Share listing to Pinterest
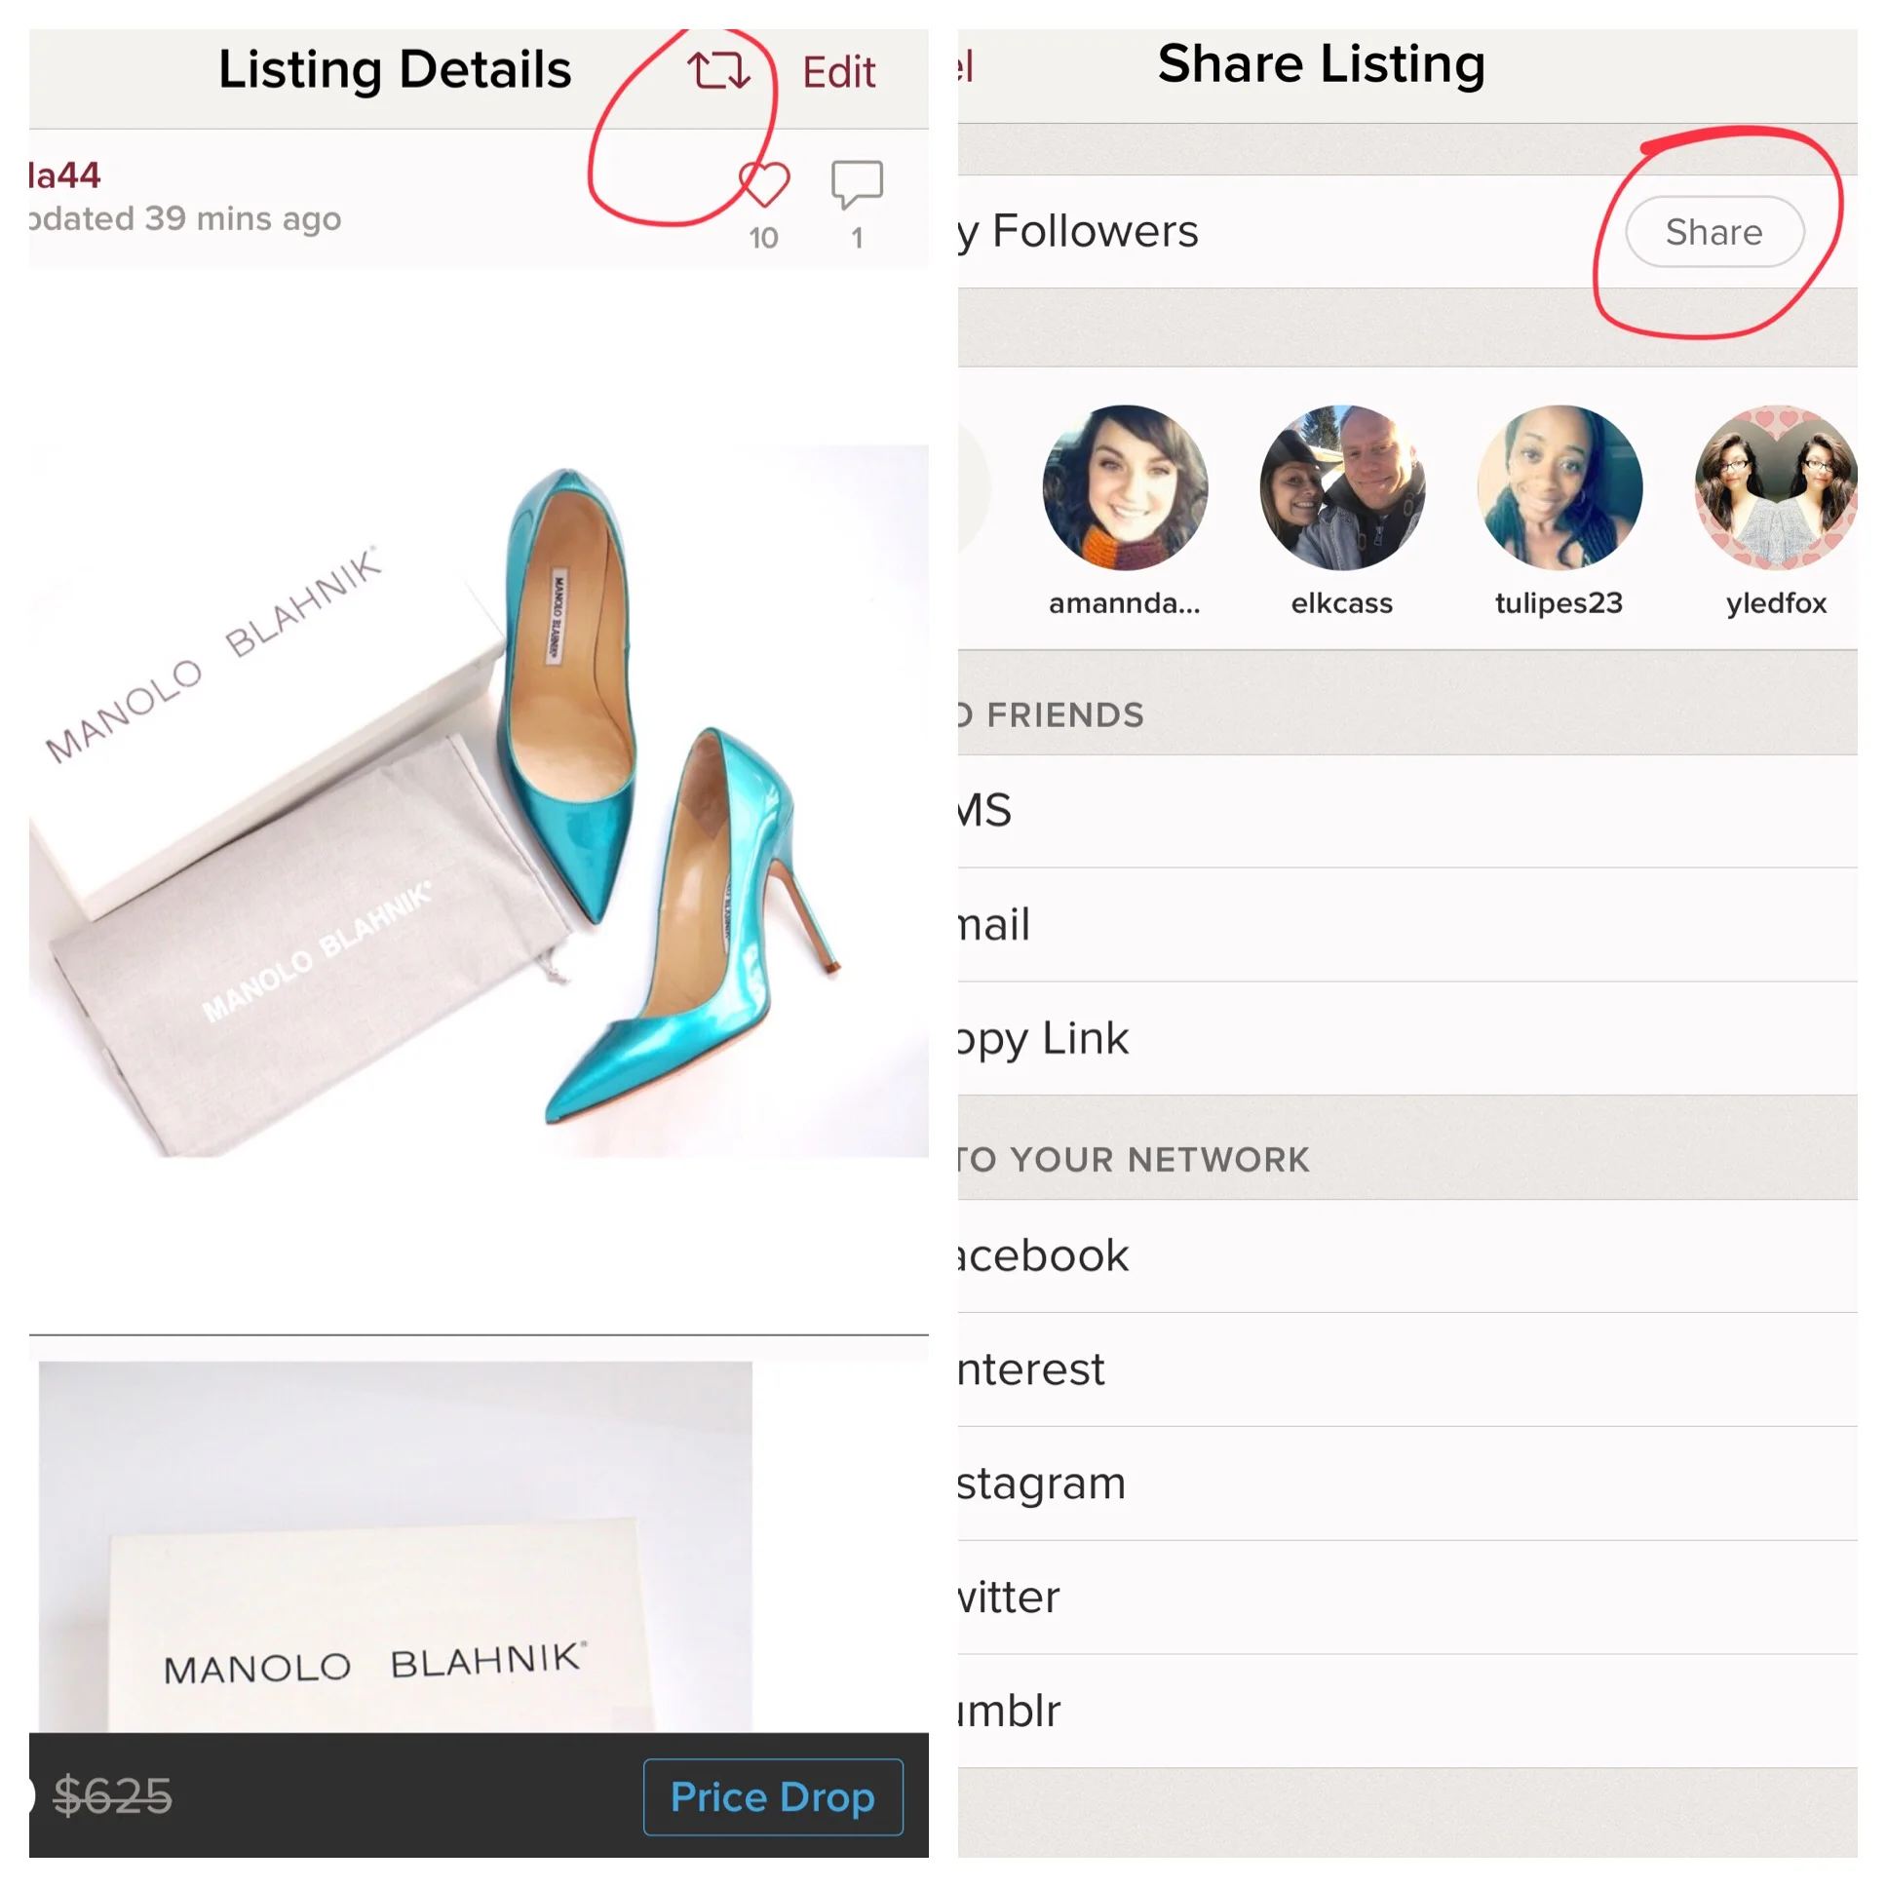1887x1887 pixels. [x=1407, y=1370]
